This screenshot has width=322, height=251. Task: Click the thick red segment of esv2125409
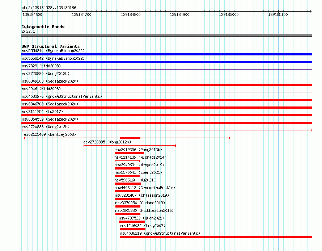click(x=130, y=138)
